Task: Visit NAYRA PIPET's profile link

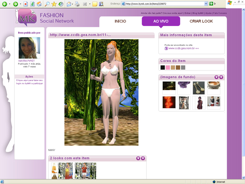Action: click(26, 61)
